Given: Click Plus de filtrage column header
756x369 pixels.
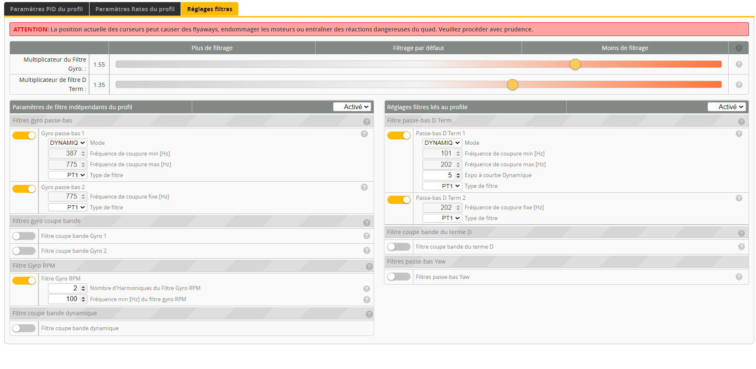Looking at the screenshot, I should (212, 48).
